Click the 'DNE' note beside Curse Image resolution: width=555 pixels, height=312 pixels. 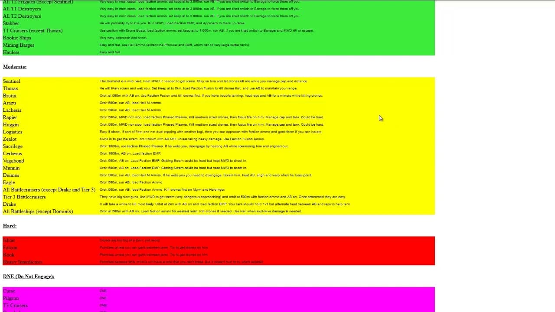tap(103, 291)
